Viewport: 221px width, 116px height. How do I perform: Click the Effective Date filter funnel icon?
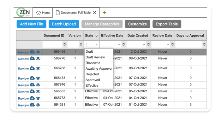pyautogui.click(x=124, y=45)
